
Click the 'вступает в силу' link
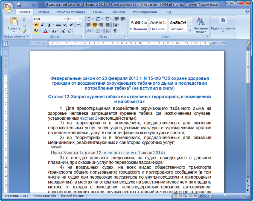[x=118, y=153]
